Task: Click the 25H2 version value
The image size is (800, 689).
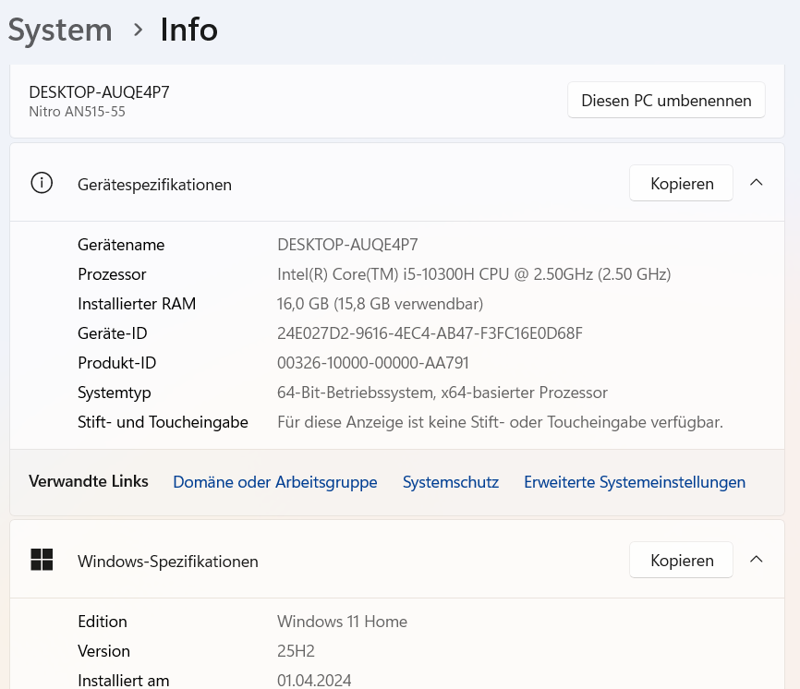Action: tap(296, 651)
